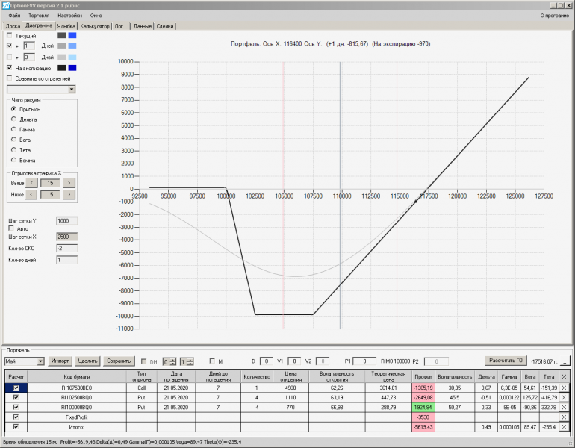Uncheck Расчет for Итого row
Image resolution: width=575 pixels, height=448 pixels.
[16, 427]
